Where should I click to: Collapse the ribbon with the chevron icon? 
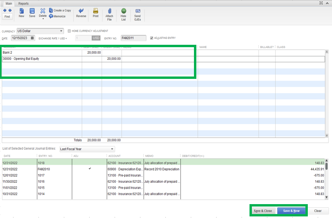pyautogui.click(x=327, y=3)
